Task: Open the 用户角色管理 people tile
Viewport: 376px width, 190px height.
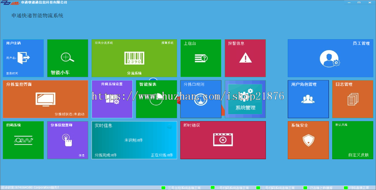Action: (308, 99)
